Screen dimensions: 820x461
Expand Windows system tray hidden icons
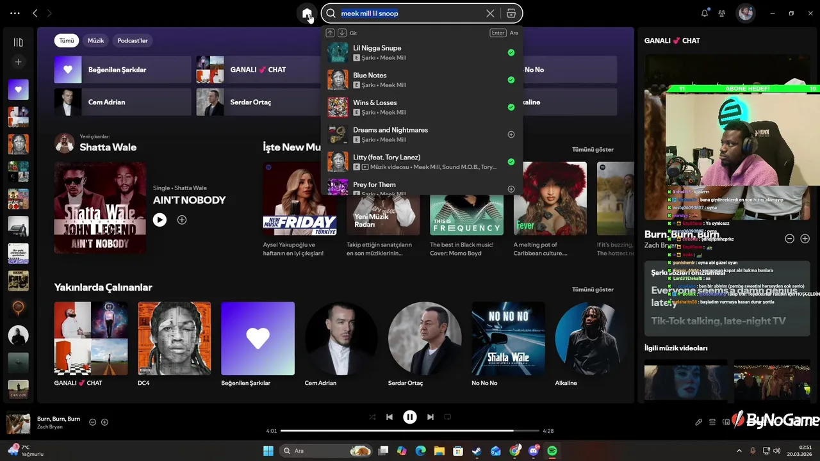coord(739,451)
